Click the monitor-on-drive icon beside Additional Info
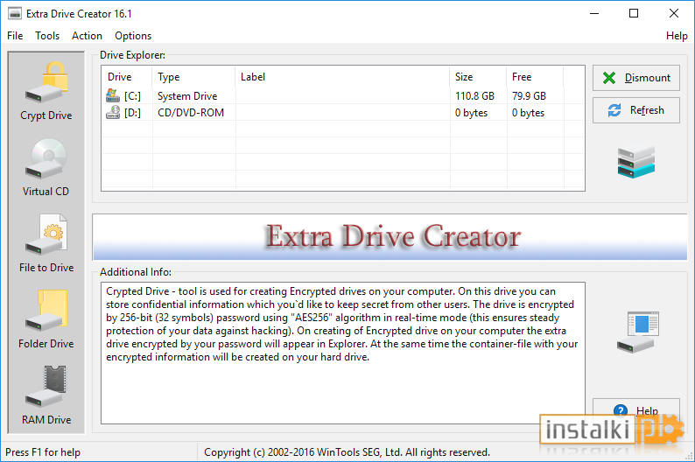695x462 pixels. pos(638,332)
